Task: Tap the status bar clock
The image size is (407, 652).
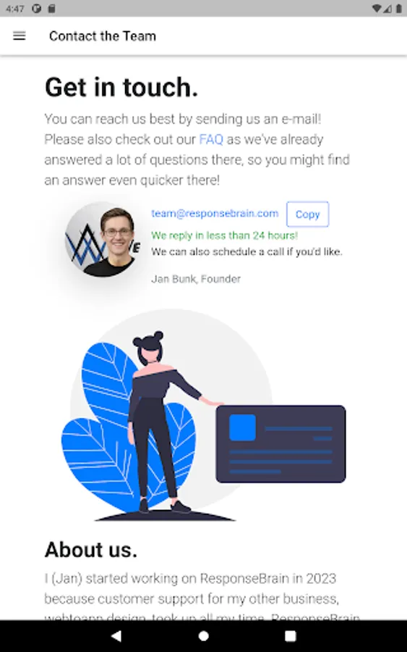Action: [15, 9]
